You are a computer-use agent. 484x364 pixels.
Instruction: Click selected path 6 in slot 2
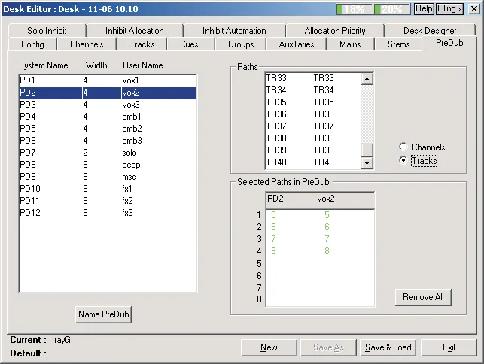[x=320, y=226]
